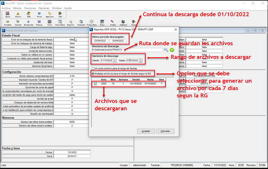
Task: Click the Aceptar button
Action: point(145,131)
